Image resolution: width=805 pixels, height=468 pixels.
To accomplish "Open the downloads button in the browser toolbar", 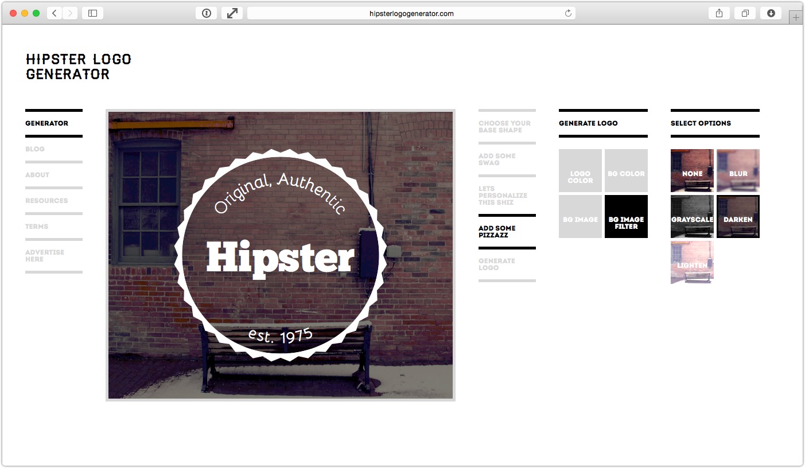I will tap(771, 13).
